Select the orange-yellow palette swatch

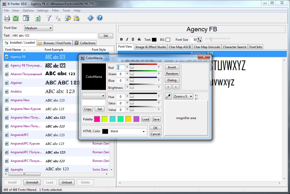(128, 119)
